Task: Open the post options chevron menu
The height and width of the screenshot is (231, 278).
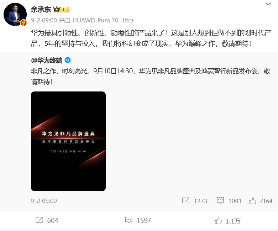Action: pyautogui.click(x=268, y=4)
